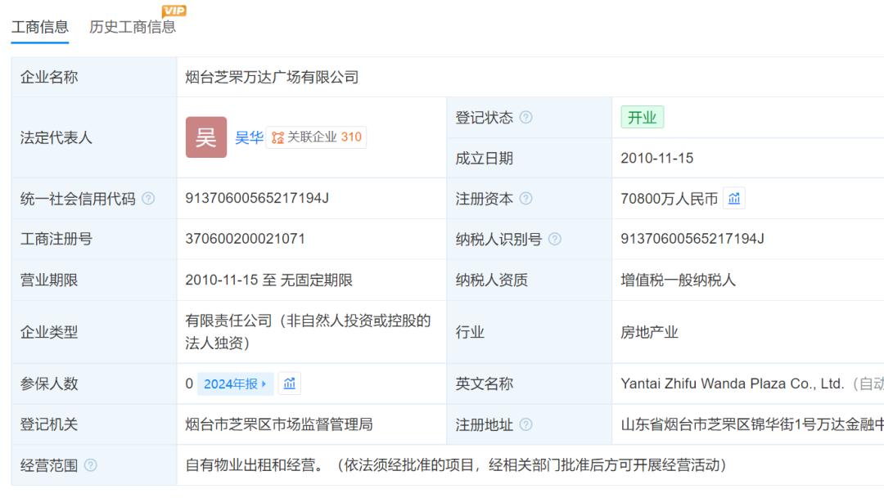
Task: Select enterprise type 有限责任公司 text
Action: coord(228,321)
